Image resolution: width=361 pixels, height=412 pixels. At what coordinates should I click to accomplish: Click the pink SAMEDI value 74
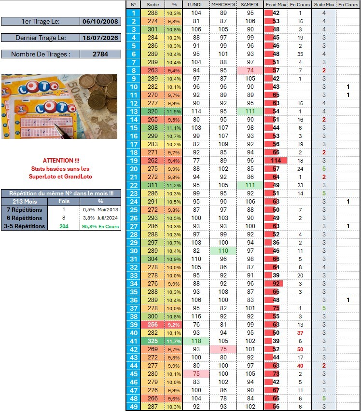click(250, 70)
